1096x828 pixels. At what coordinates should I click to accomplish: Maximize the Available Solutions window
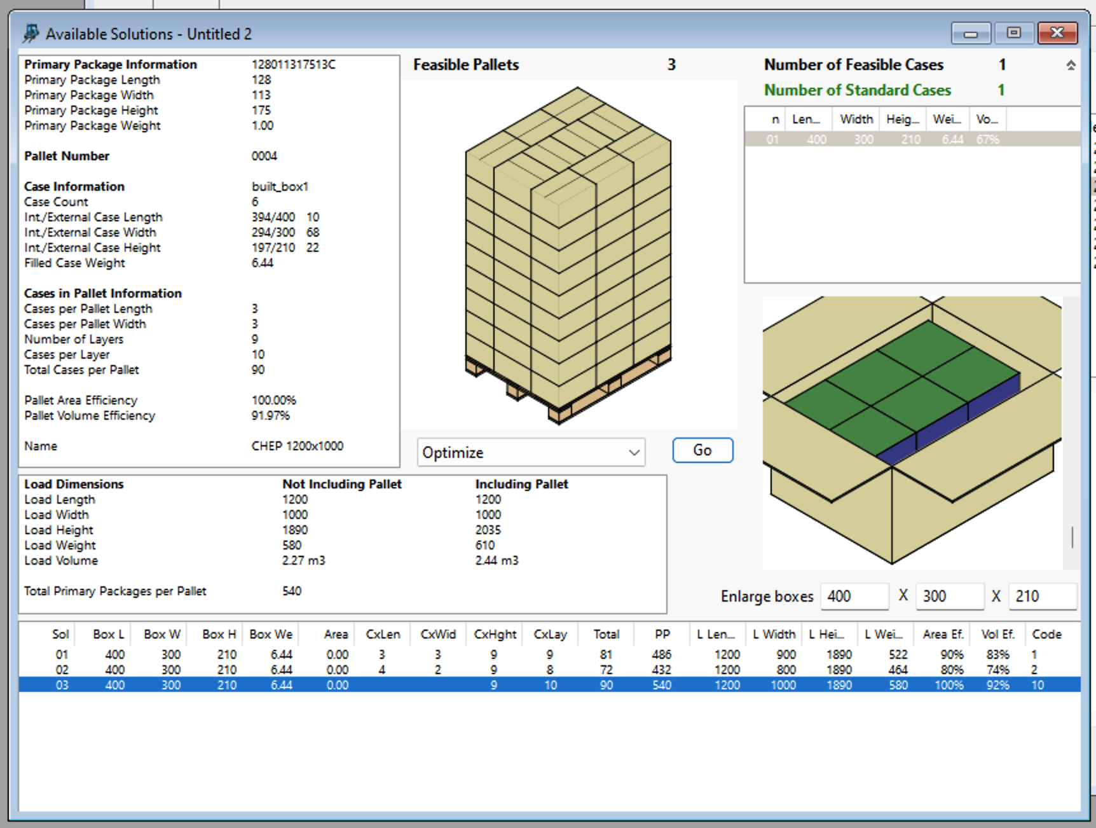[1013, 33]
